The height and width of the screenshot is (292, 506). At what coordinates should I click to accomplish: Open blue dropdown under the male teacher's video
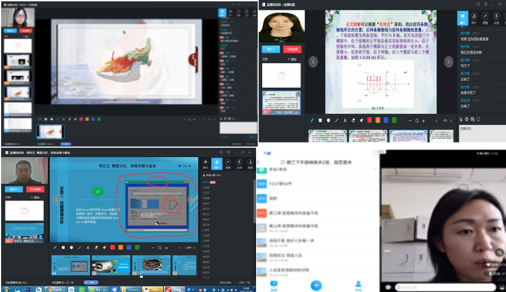[11, 189]
